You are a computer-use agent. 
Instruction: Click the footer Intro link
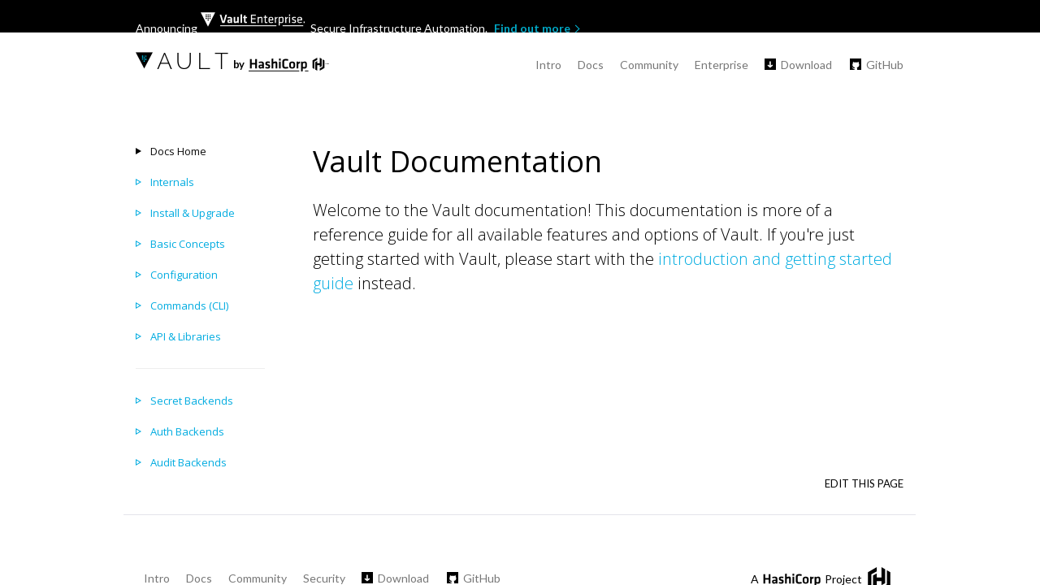157,578
